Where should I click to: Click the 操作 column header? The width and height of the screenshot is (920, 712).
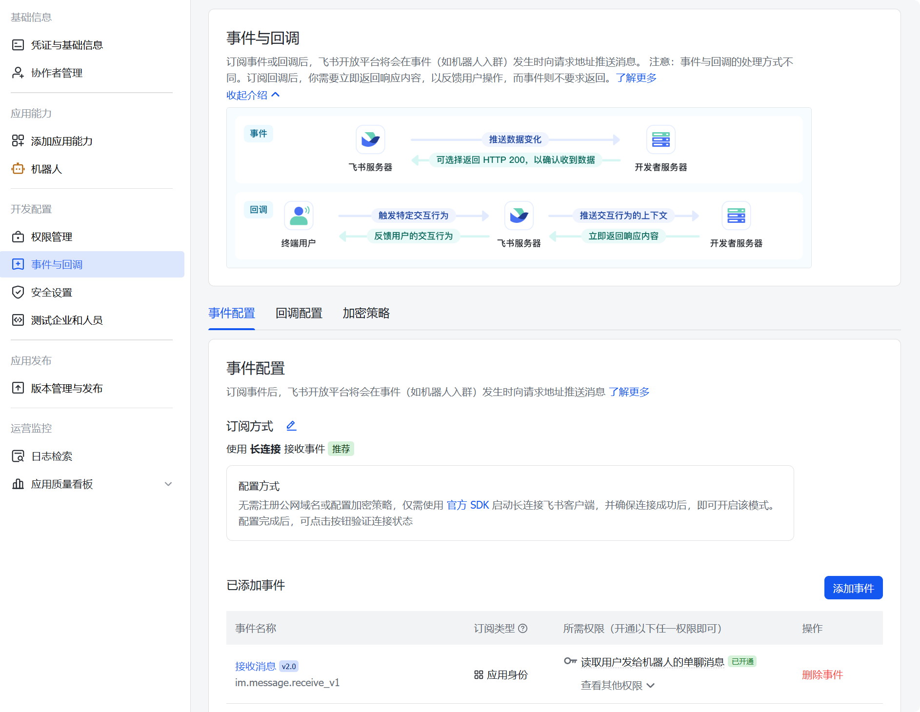click(812, 628)
